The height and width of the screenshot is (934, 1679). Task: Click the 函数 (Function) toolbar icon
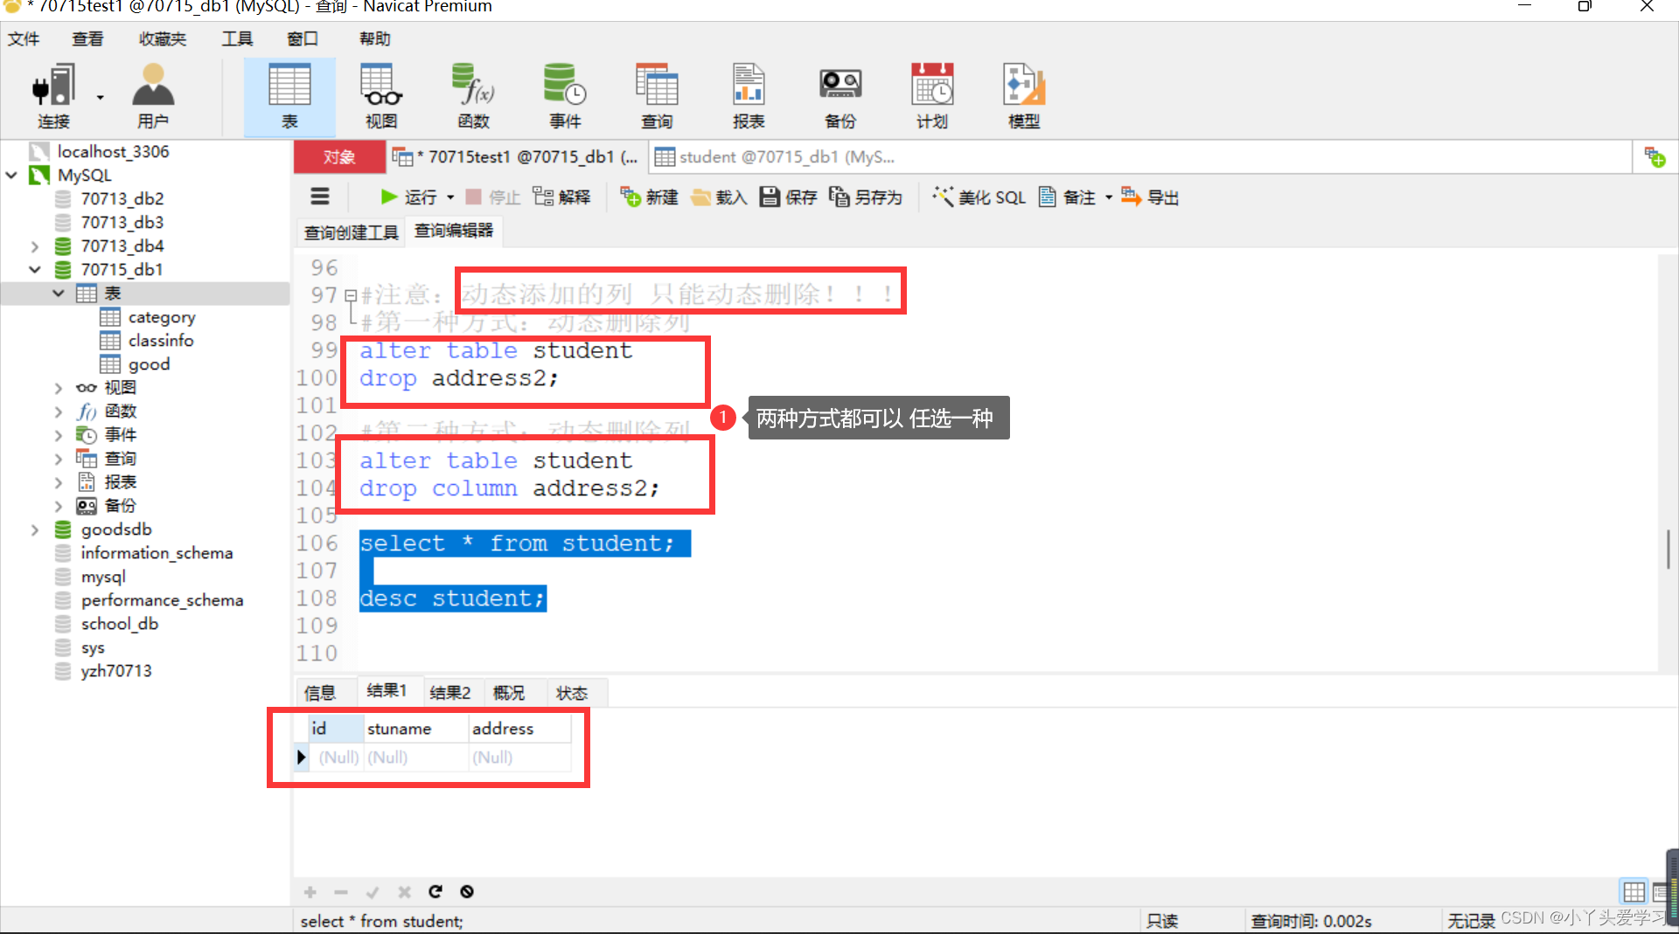pyautogui.click(x=473, y=96)
